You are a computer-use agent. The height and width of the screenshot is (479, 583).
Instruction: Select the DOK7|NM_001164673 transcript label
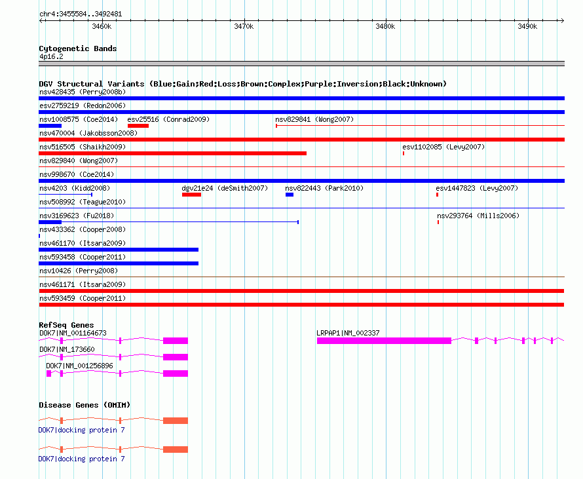point(73,333)
